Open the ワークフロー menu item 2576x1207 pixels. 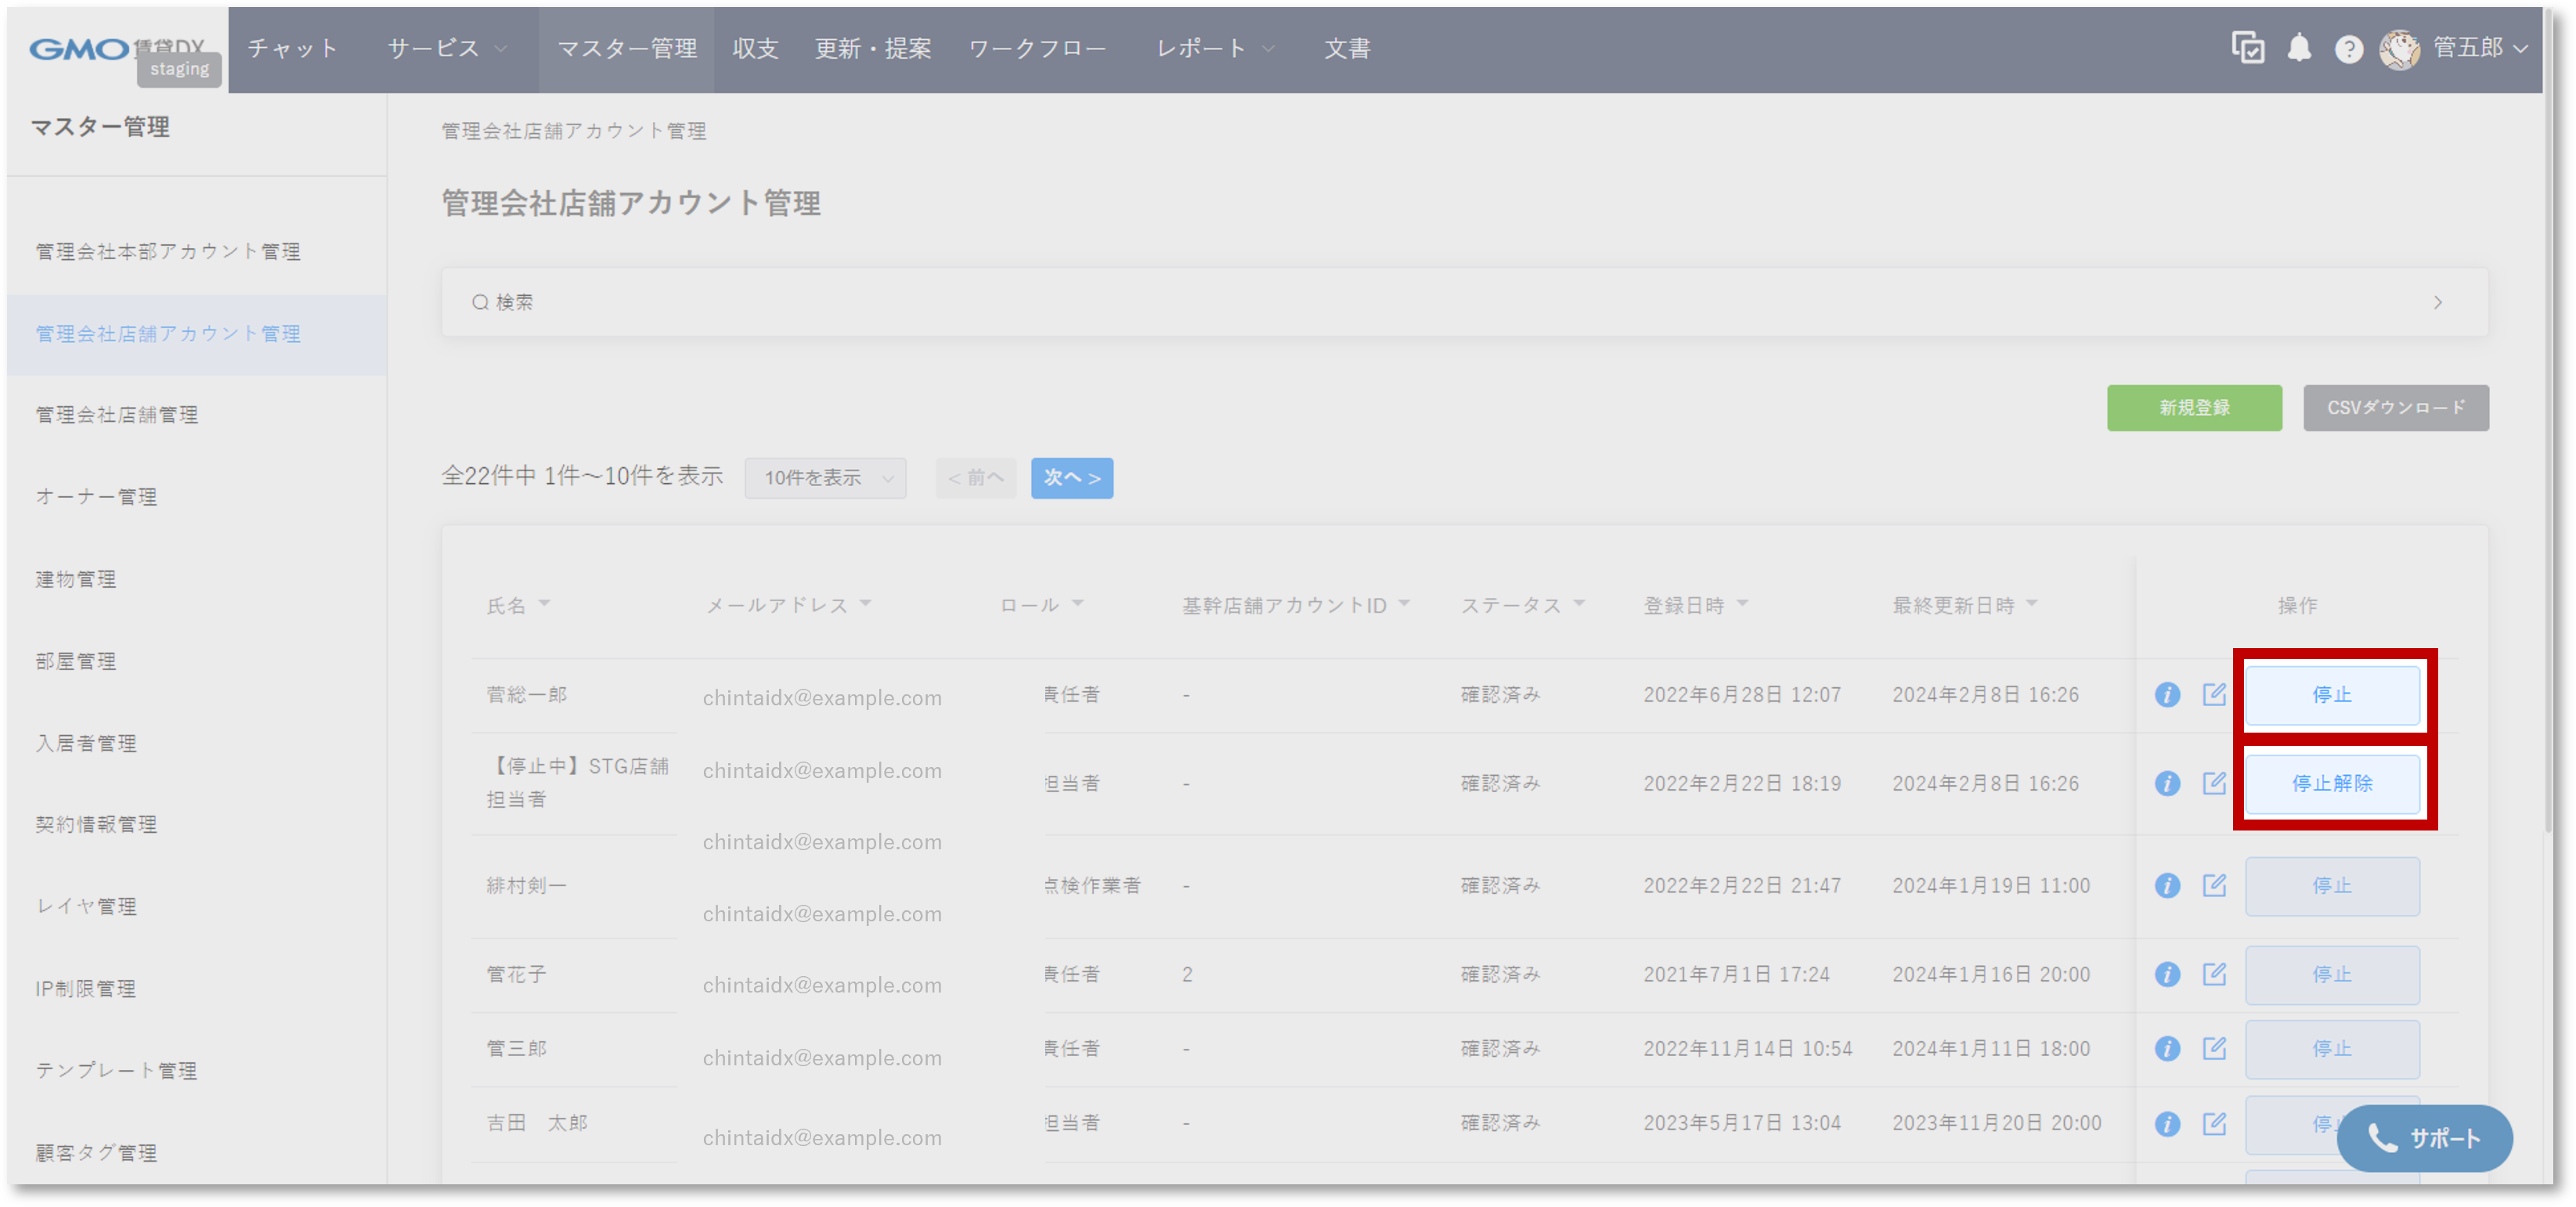[1037, 48]
